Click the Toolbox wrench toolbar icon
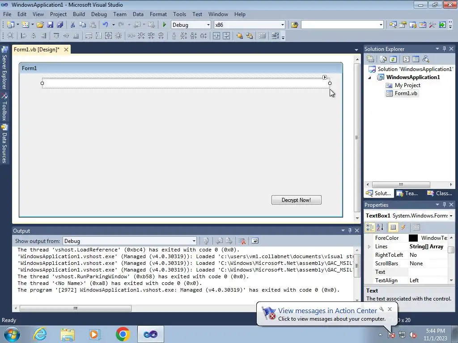 tap(433, 25)
